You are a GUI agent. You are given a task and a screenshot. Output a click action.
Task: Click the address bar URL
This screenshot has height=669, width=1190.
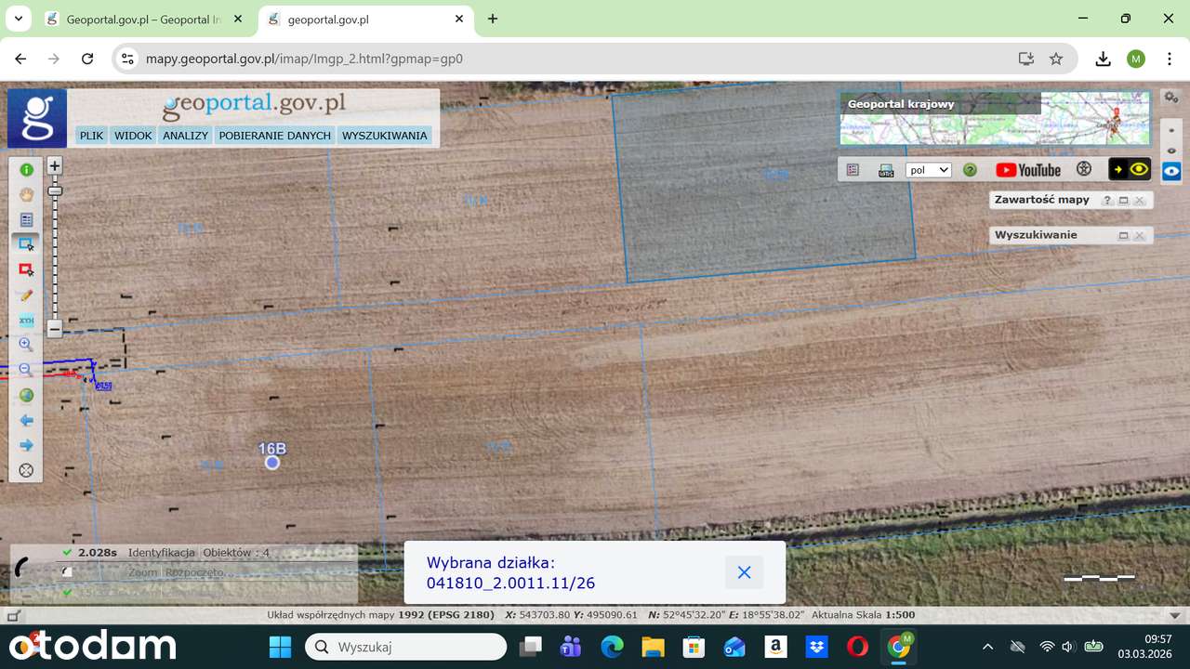(x=304, y=59)
